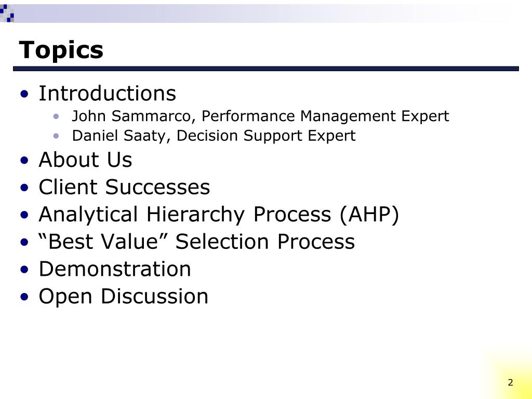
Task: Click the Open Discussion bullet
Action: coord(124,297)
